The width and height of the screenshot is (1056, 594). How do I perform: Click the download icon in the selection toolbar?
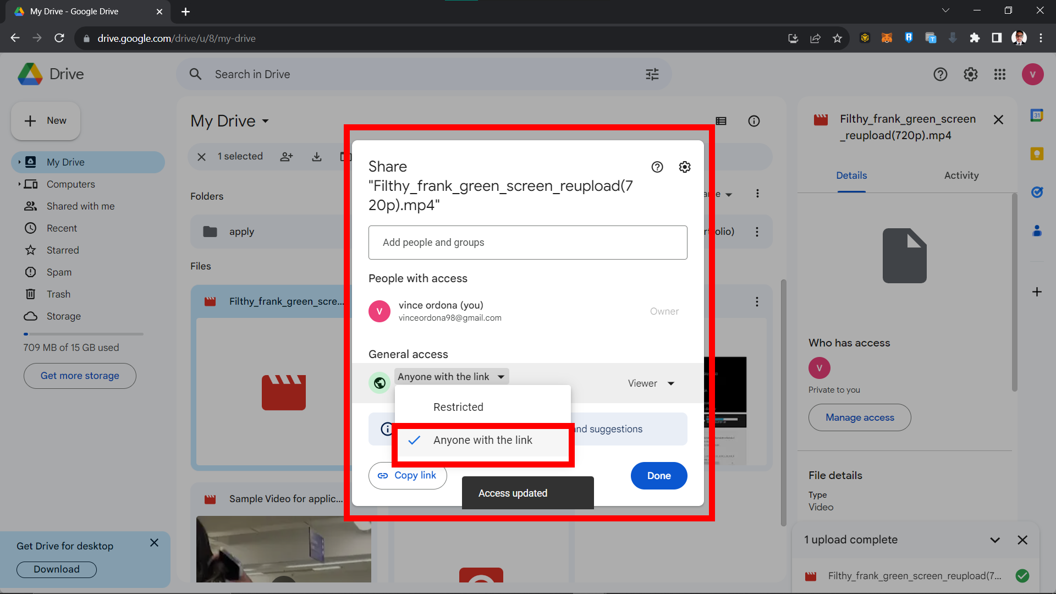pos(317,157)
